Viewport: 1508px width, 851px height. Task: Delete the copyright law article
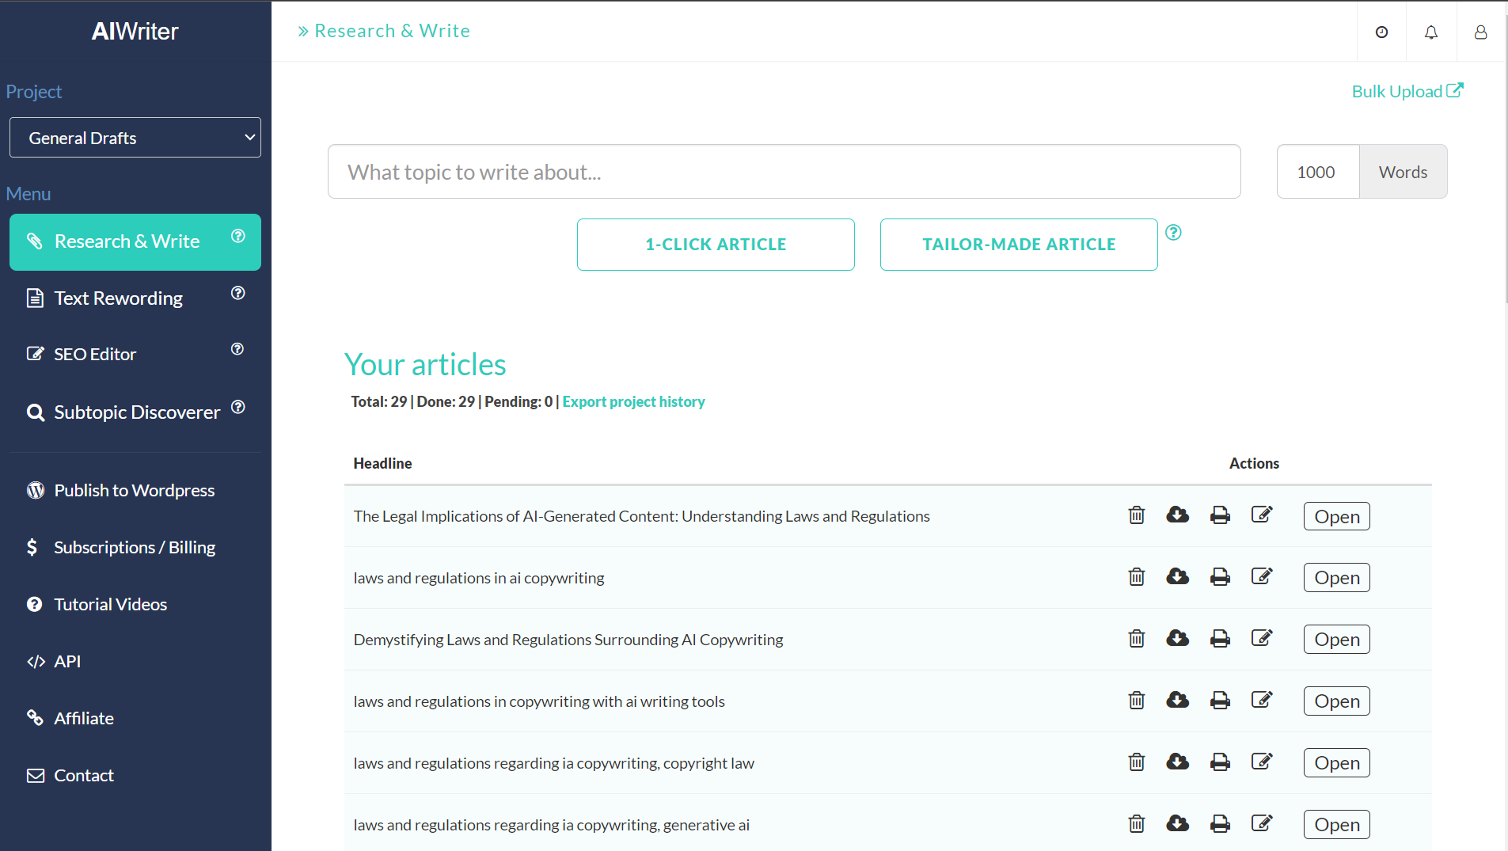pos(1137,762)
